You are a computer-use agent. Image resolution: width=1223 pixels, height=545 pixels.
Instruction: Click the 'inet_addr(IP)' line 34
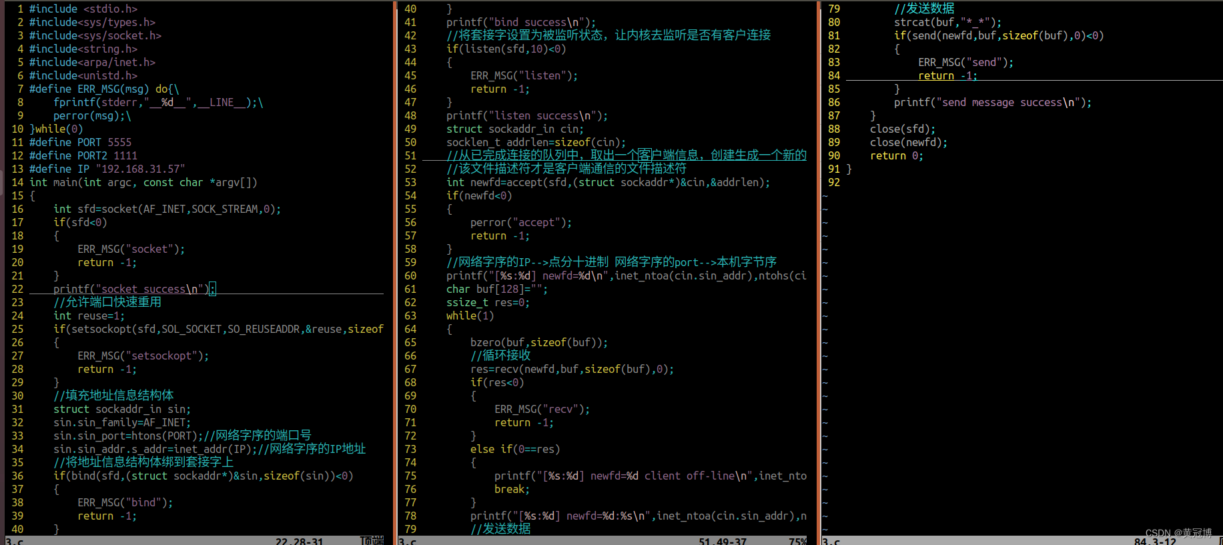click(x=210, y=449)
